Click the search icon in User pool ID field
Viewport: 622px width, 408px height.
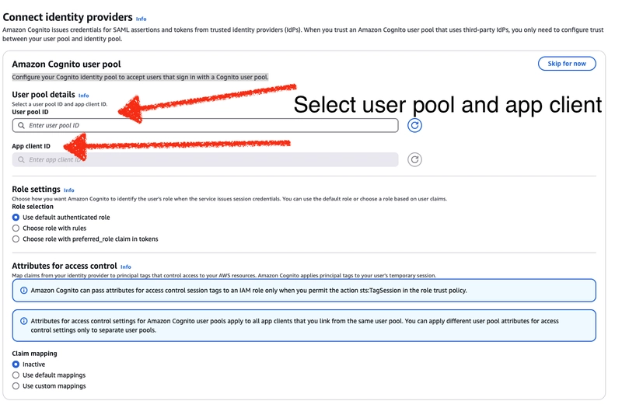pos(22,125)
